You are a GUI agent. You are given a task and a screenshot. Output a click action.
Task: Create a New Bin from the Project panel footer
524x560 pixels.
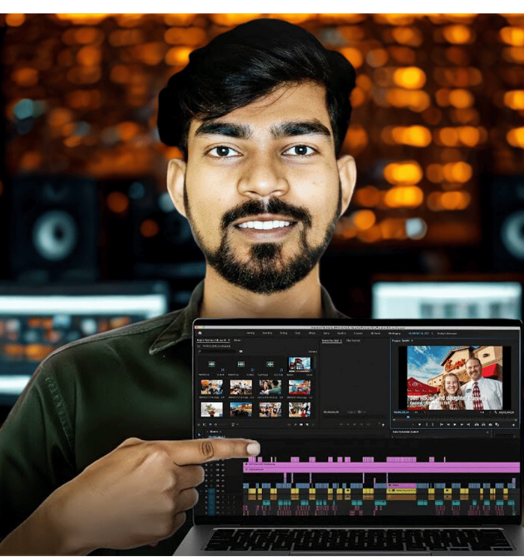[x=301, y=425]
